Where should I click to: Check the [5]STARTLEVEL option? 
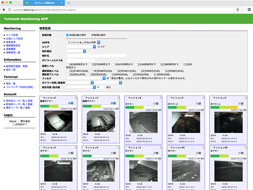click(x=68, y=71)
